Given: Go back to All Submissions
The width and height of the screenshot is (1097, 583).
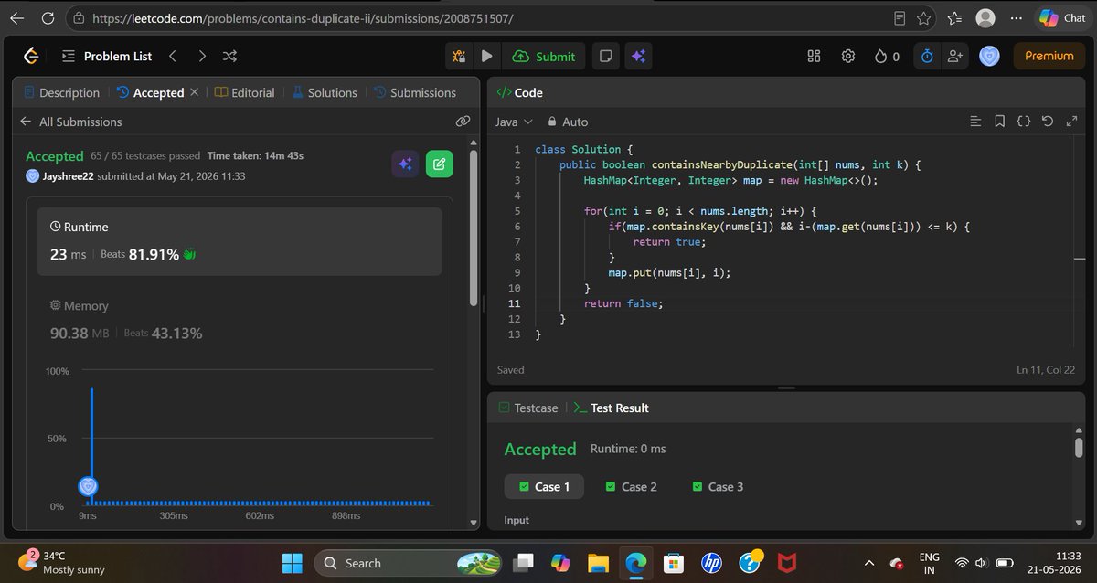Looking at the screenshot, I should 70,122.
